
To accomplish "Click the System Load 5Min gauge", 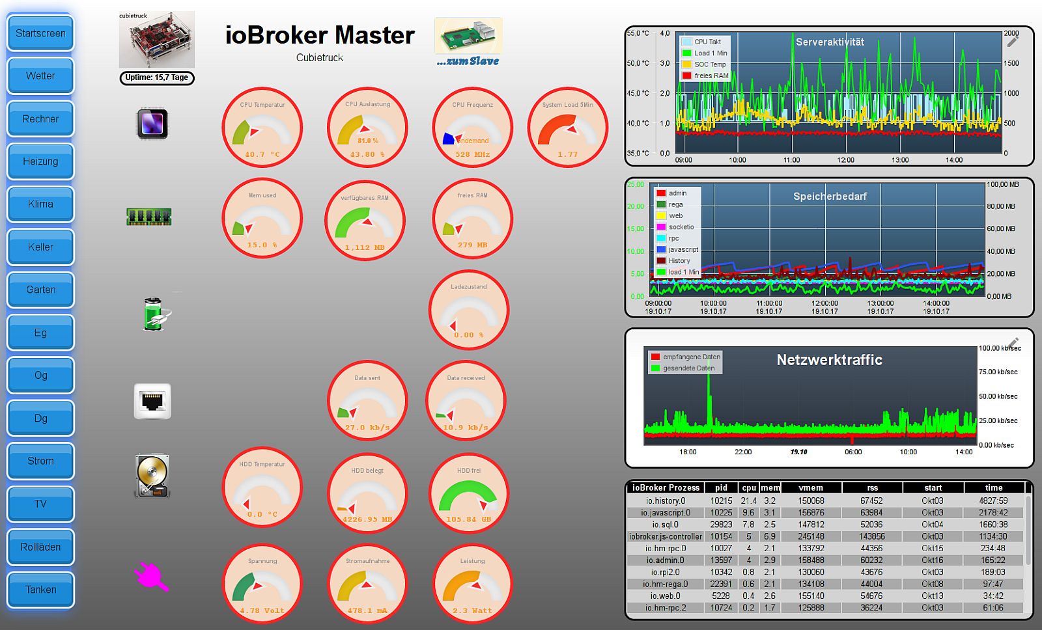I will coord(567,128).
